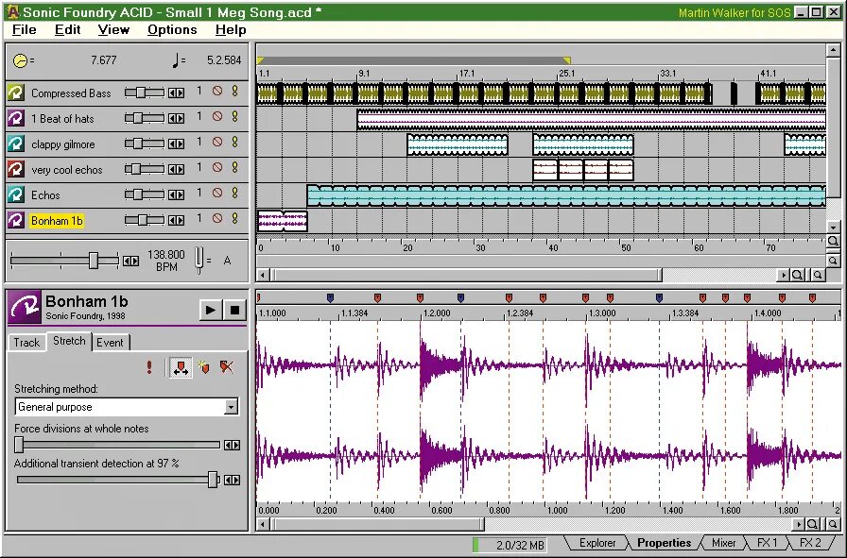Click the Echos track icon
847x558 pixels.
16,194
